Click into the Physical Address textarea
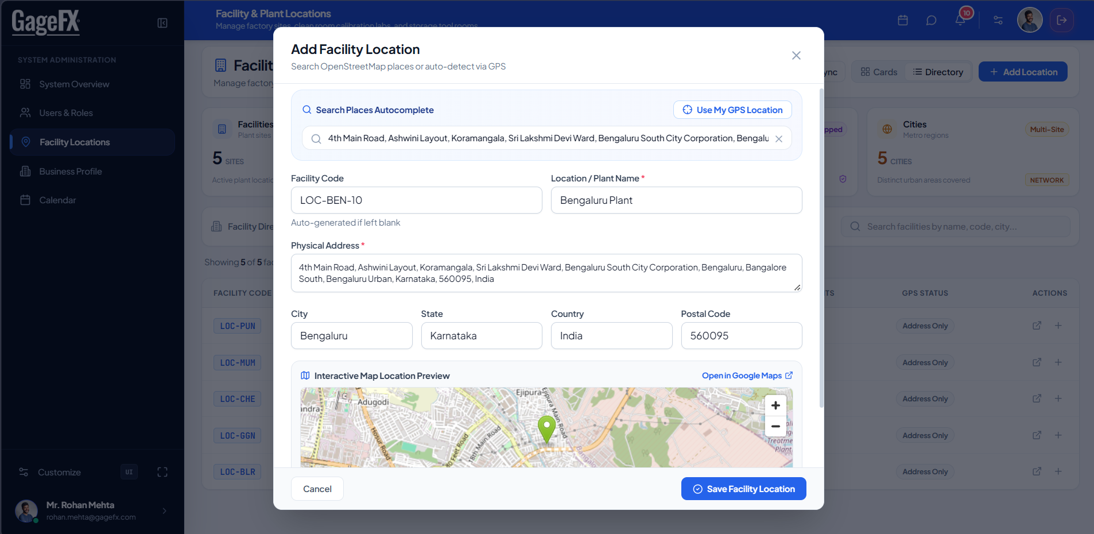The height and width of the screenshot is (534, 1094). (546, 273)
